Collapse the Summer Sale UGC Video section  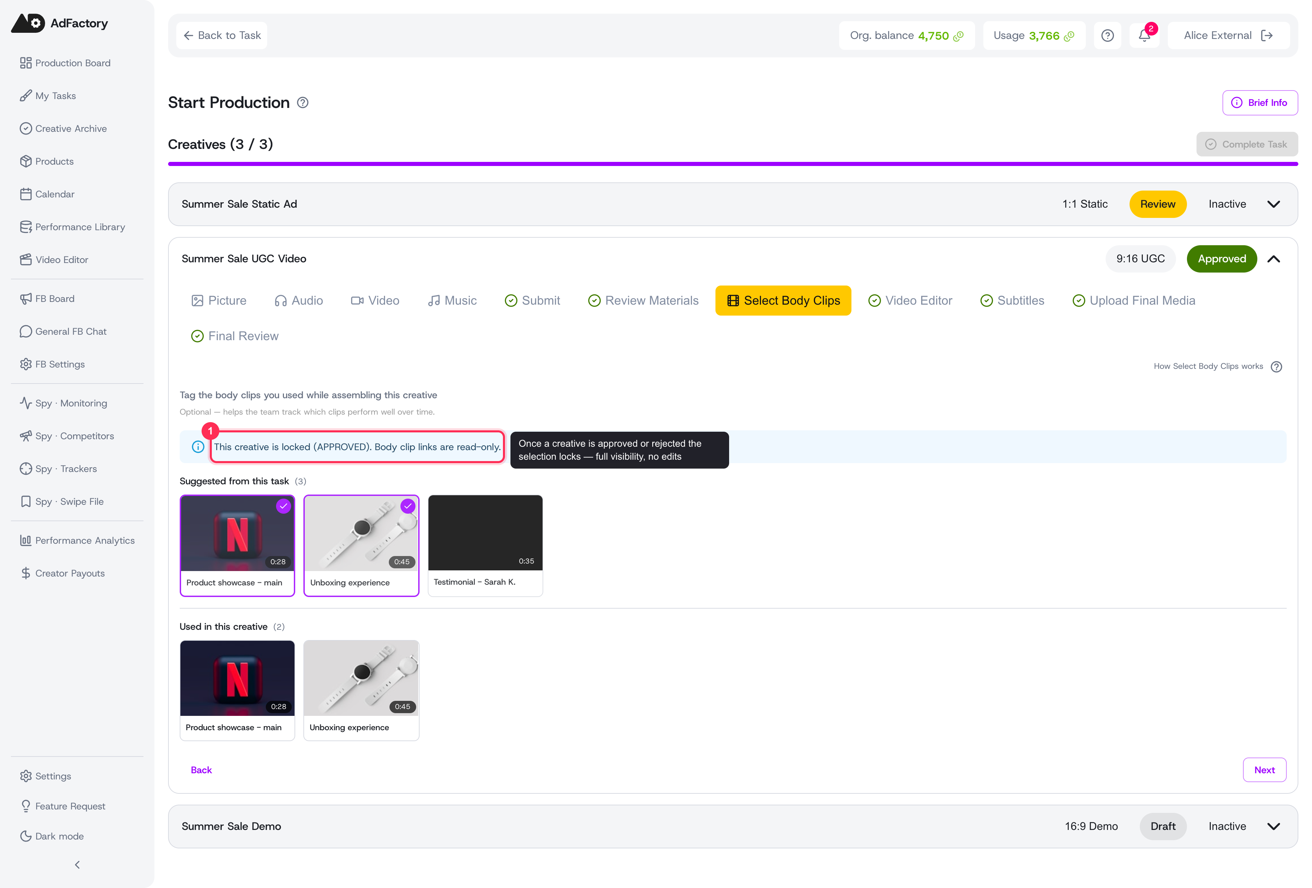(x=1274, y=259)
